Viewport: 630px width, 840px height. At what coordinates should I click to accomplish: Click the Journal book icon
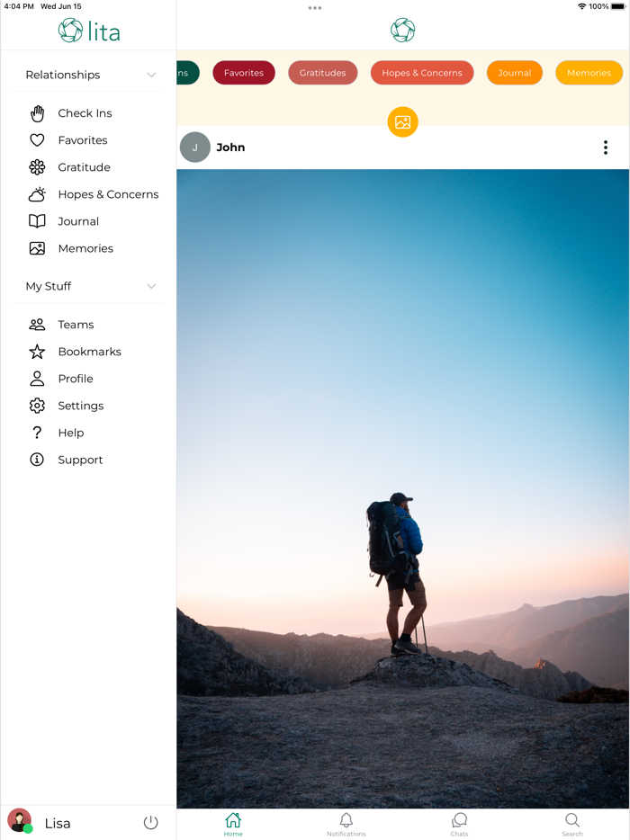(37, 221)
